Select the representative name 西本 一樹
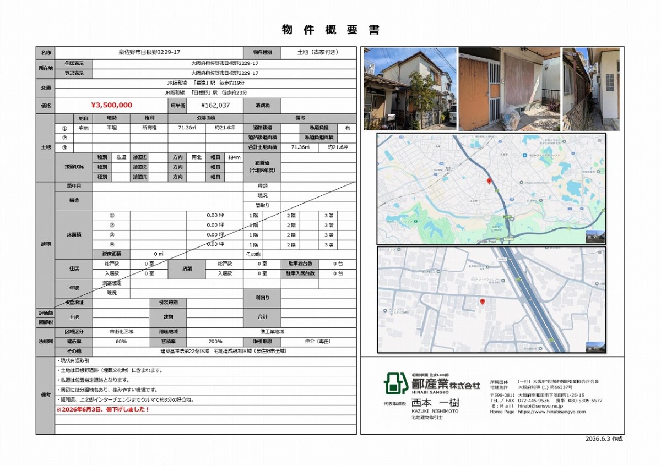 435,402
